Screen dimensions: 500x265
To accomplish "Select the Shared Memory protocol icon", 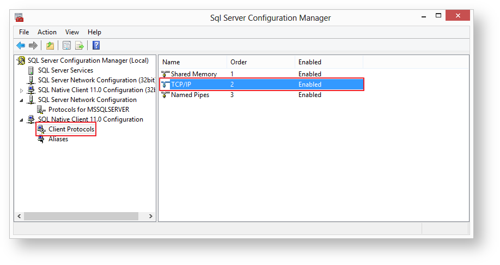I will (x=165, y=74).
